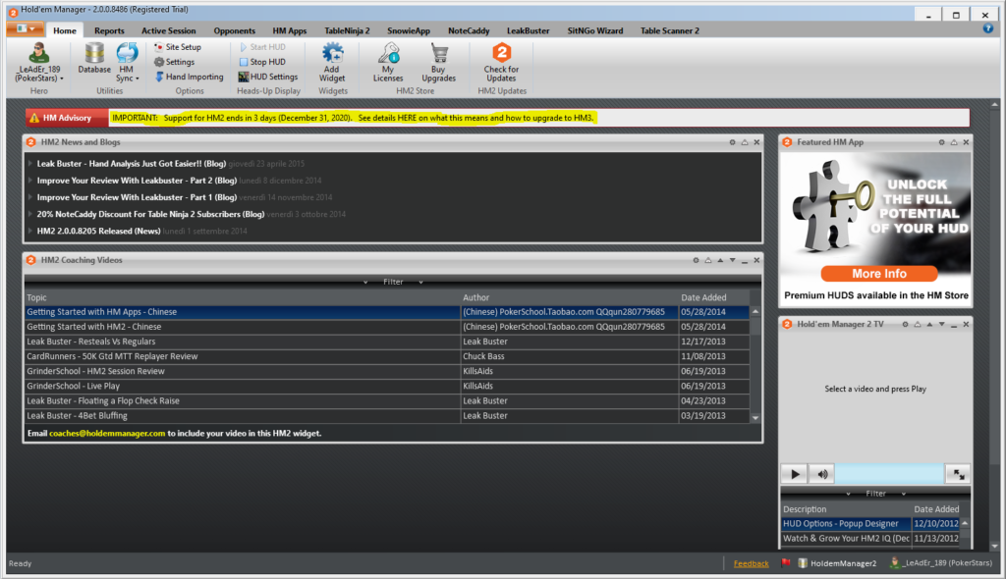
Task: Open the Opponents tab
Action: point(234,30)
